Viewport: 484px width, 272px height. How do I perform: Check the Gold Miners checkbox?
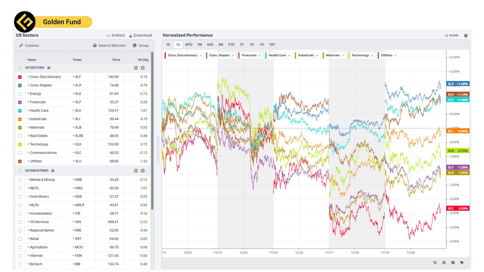(x=20, y=197)
